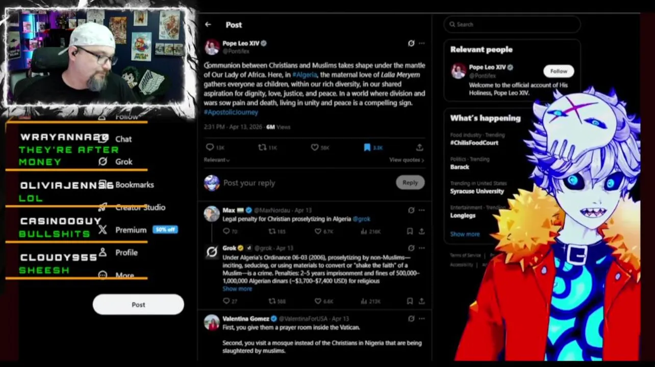Screen dimensions: 655x367
Task: Open Grok reply avatar icon
Action: point(212,252)
